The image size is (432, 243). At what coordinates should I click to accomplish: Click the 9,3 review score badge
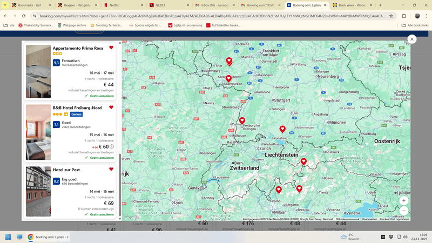56,63
